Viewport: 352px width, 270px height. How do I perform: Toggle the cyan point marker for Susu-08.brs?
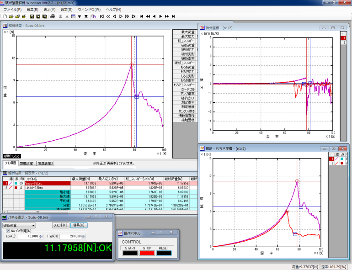click(15, 183)
